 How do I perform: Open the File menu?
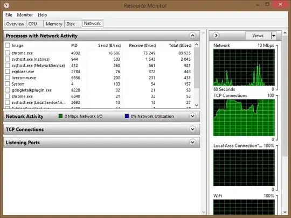pos(9,15)
